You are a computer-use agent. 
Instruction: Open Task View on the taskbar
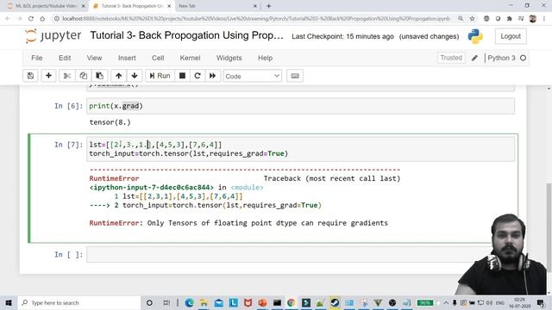(166, 302)
